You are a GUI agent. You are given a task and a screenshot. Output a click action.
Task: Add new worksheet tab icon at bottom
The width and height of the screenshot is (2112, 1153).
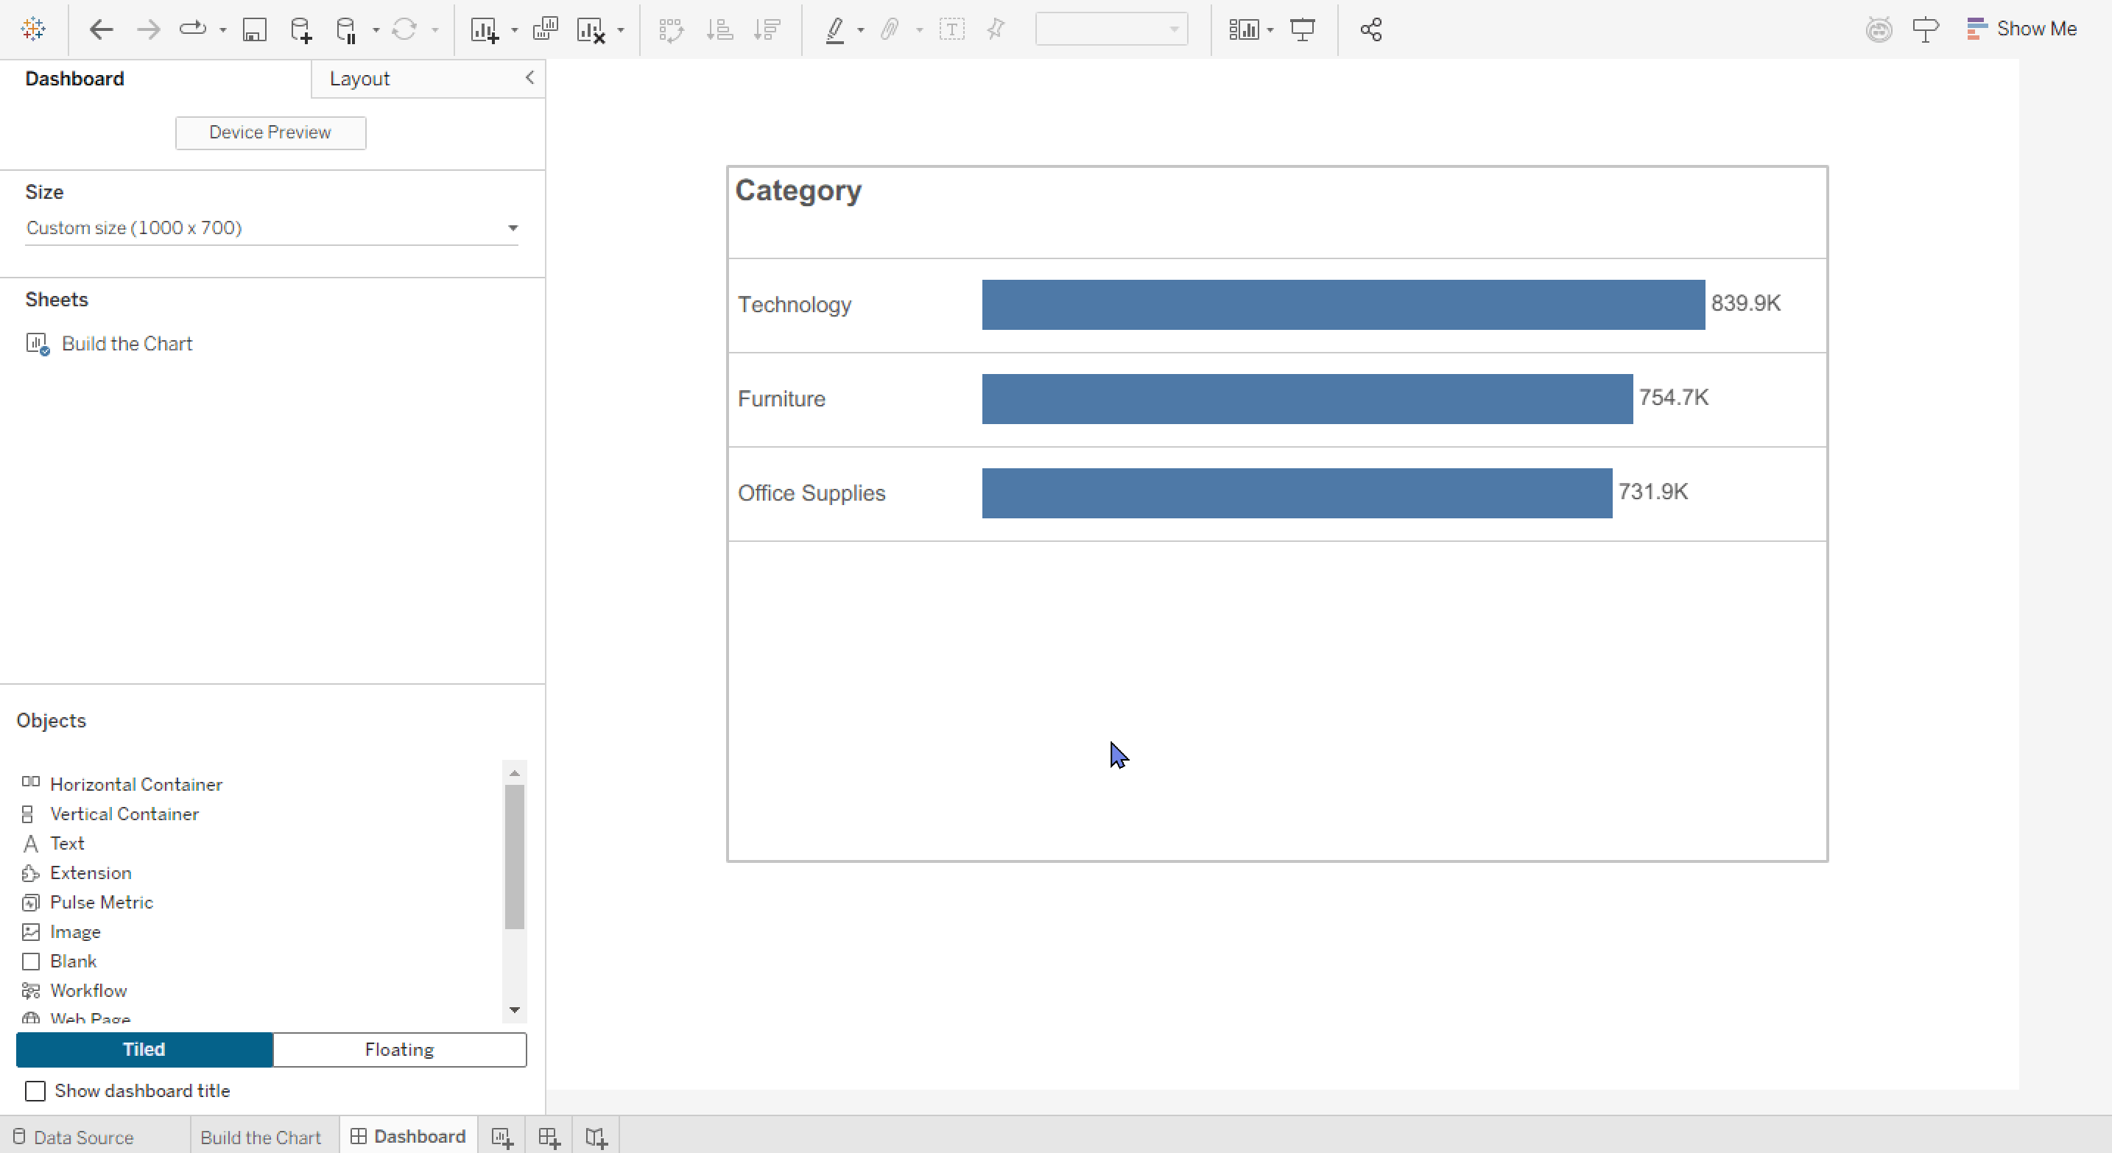(501, 1137)
